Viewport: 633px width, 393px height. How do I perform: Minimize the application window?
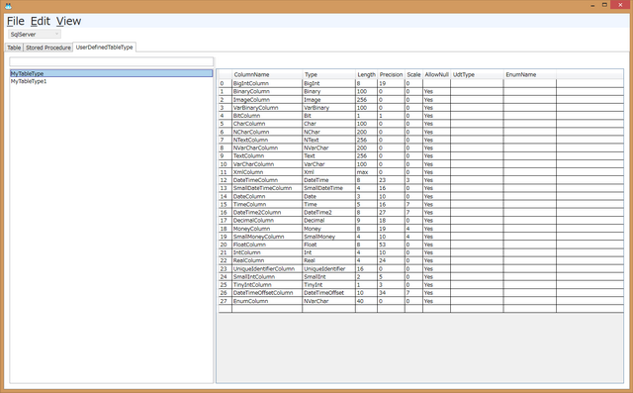click(x=592, y=5)
